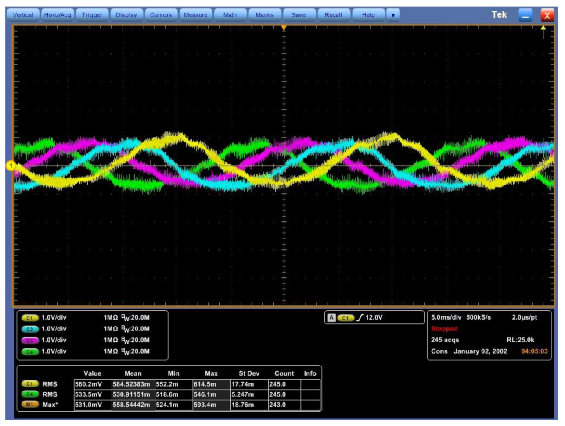The height and width of the screenshot is (426, 565).
Task: Click the C1 yellow channel badge
Action: (29, 318)
